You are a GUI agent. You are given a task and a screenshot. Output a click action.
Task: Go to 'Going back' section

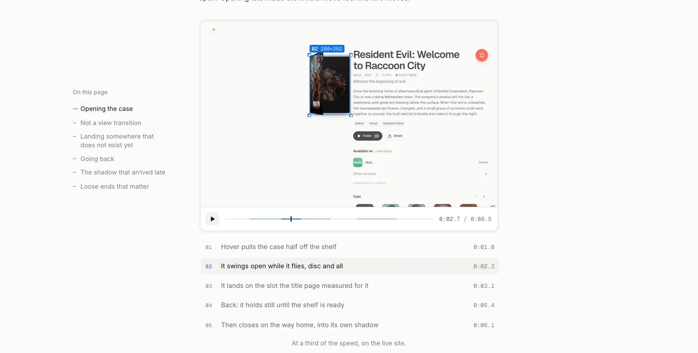97,159
